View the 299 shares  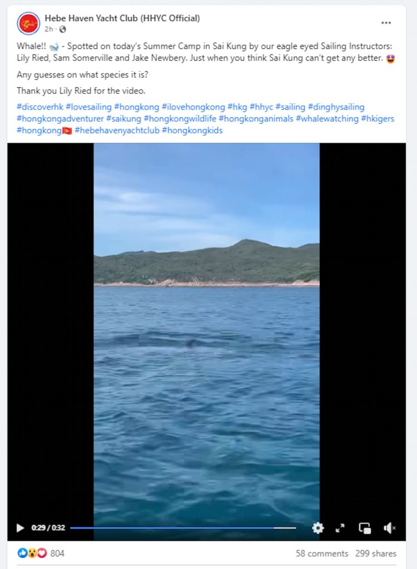click(x=376, y=553)
